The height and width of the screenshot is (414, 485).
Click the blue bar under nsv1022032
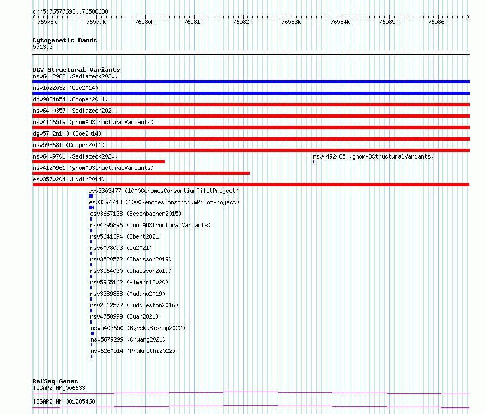[x=251, y=93]
